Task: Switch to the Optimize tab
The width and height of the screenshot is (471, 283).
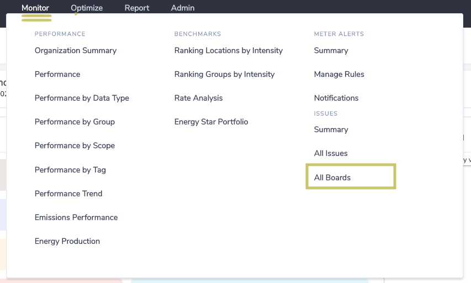Action: tap(87, 8)
